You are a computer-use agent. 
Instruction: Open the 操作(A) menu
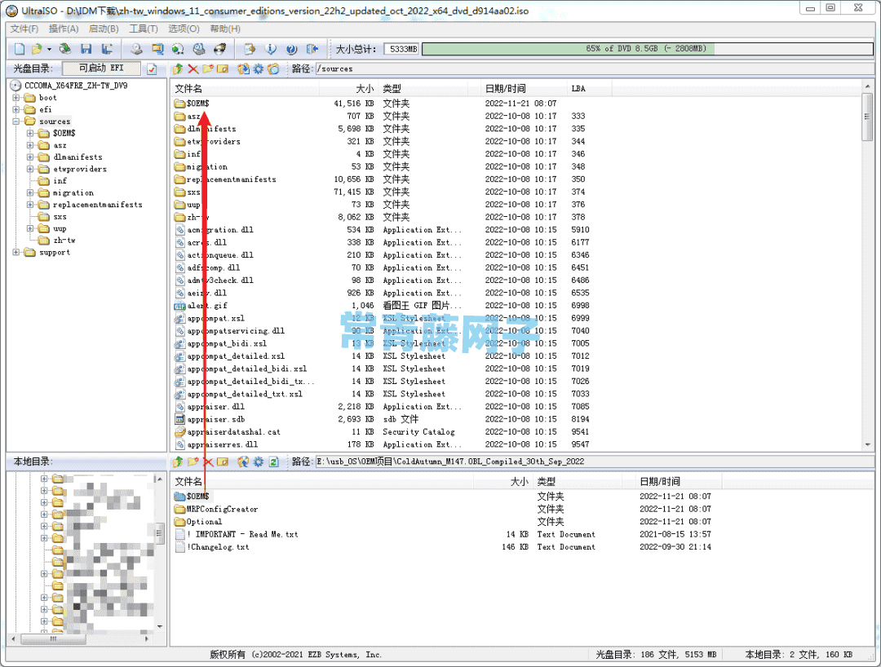point(64,29)
